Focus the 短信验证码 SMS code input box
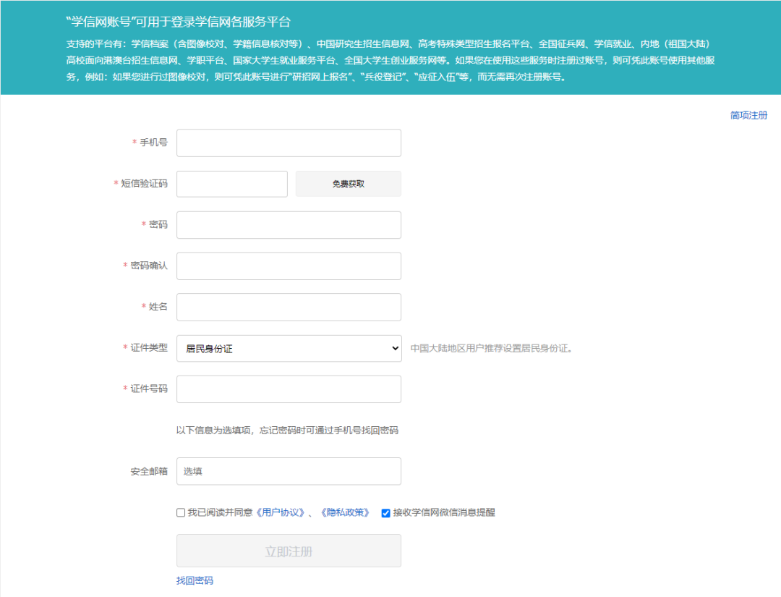The height and width of the screenshot is (597, 781). click(232, 184)
